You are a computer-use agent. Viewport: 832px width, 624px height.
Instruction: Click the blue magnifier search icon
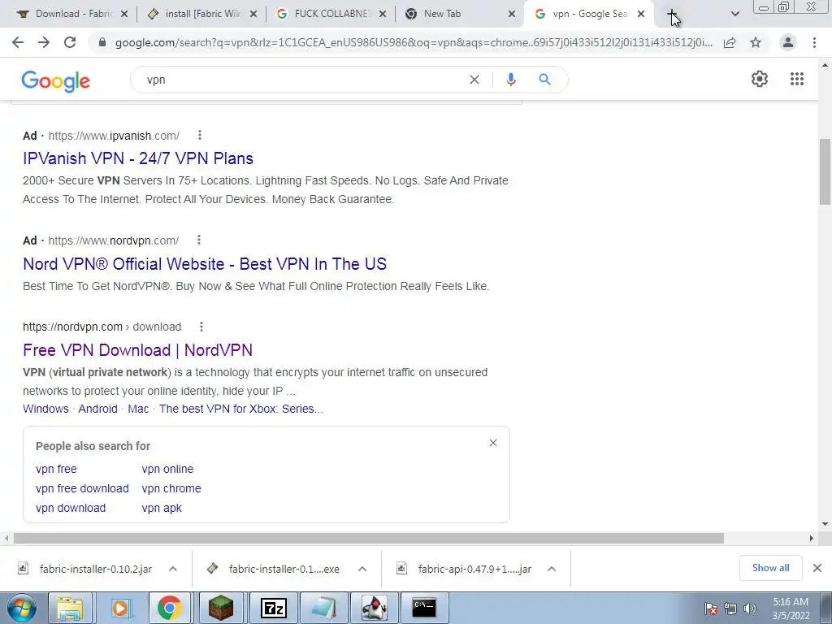click(x=544, y=80)
